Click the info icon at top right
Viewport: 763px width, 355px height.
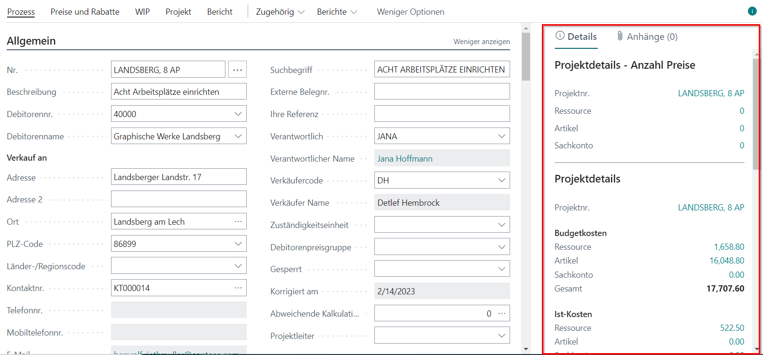click(x=752, y=11)
